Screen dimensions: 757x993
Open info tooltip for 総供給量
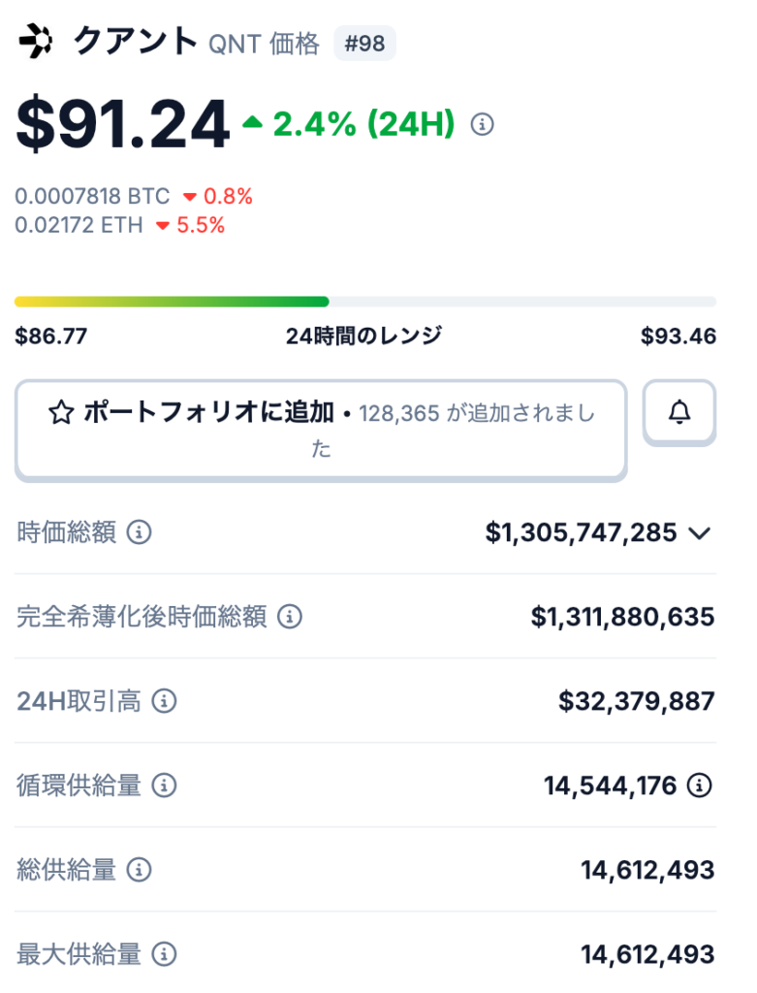[x=140, y=870]
